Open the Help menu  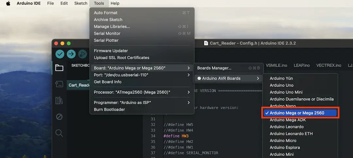click(115, 3)
